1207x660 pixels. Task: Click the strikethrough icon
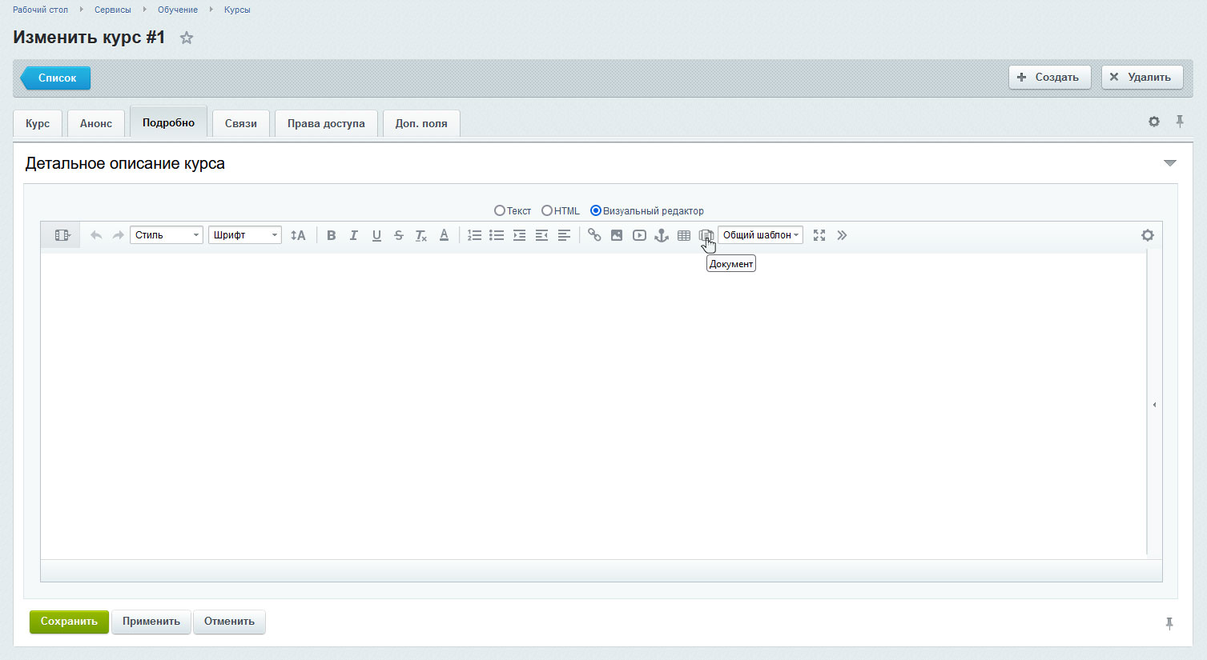coord(398,235)
